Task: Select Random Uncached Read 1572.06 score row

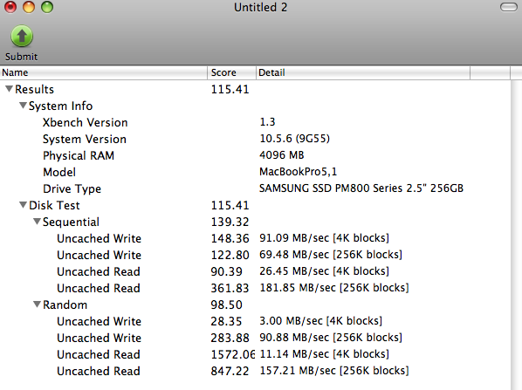Action: tap(255, 354)
